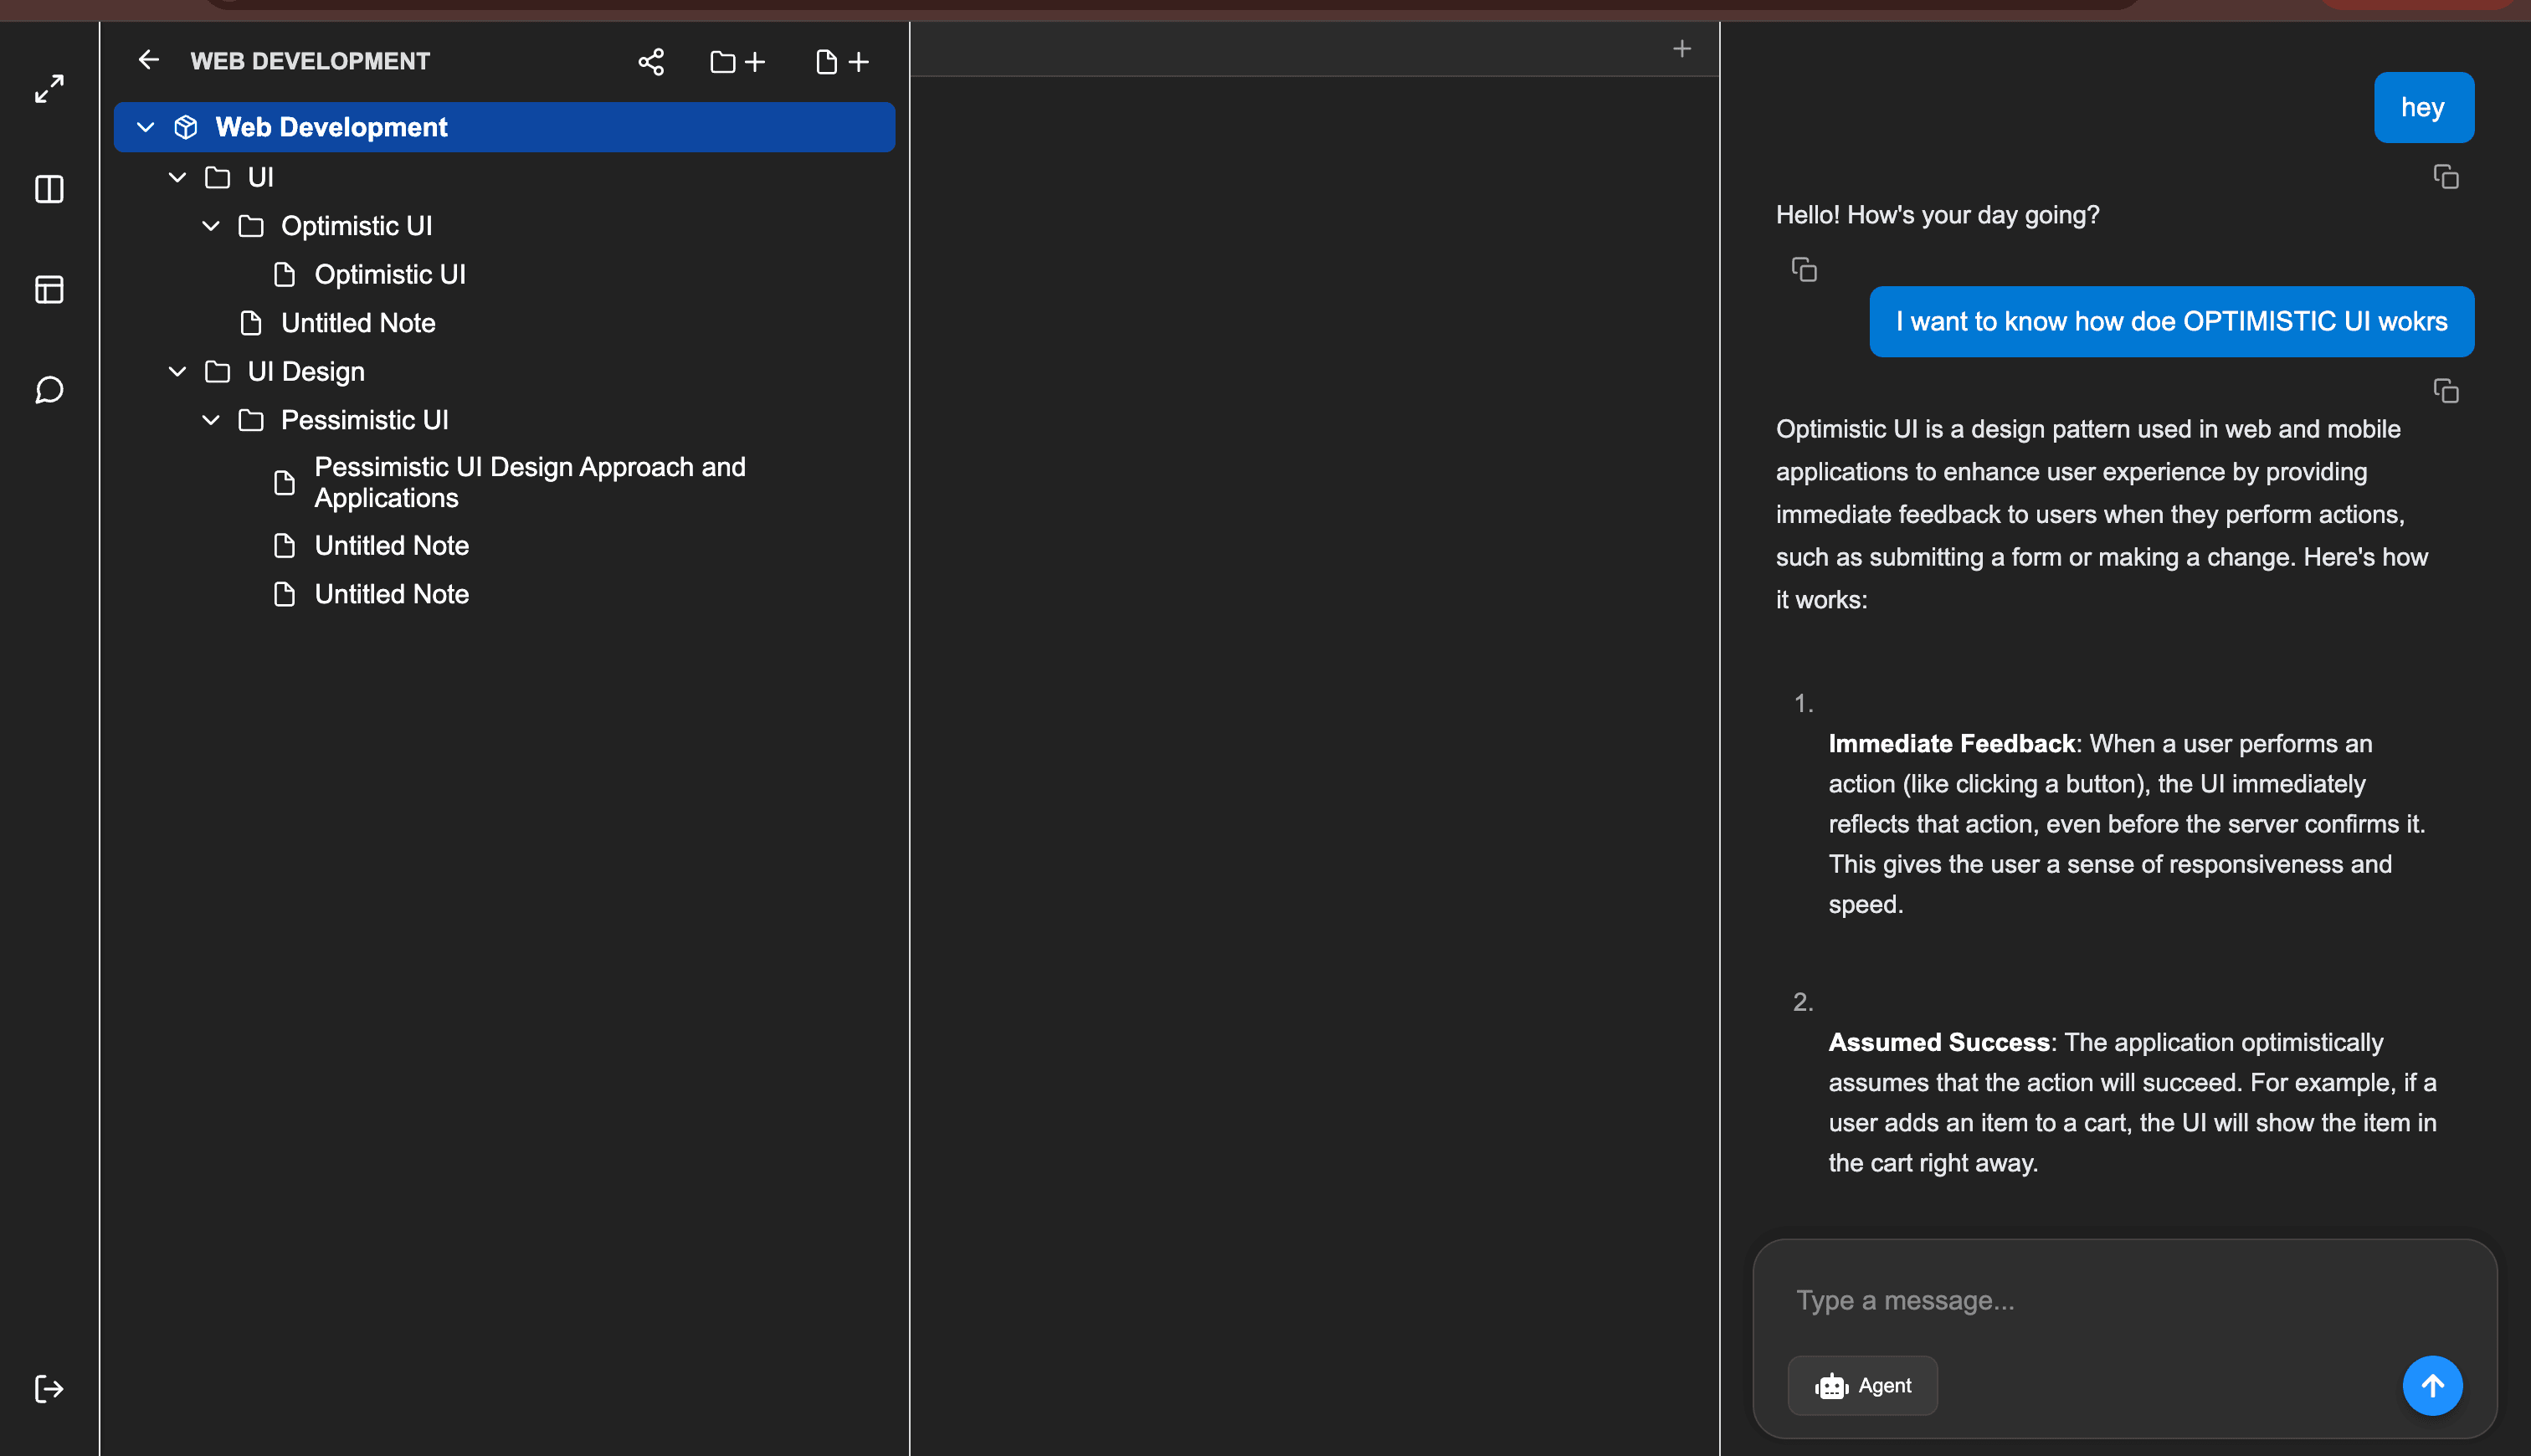Collapse the Optimistic UI folder chevron
Screen dimensions: 2531x1456
tap(211, 226)
